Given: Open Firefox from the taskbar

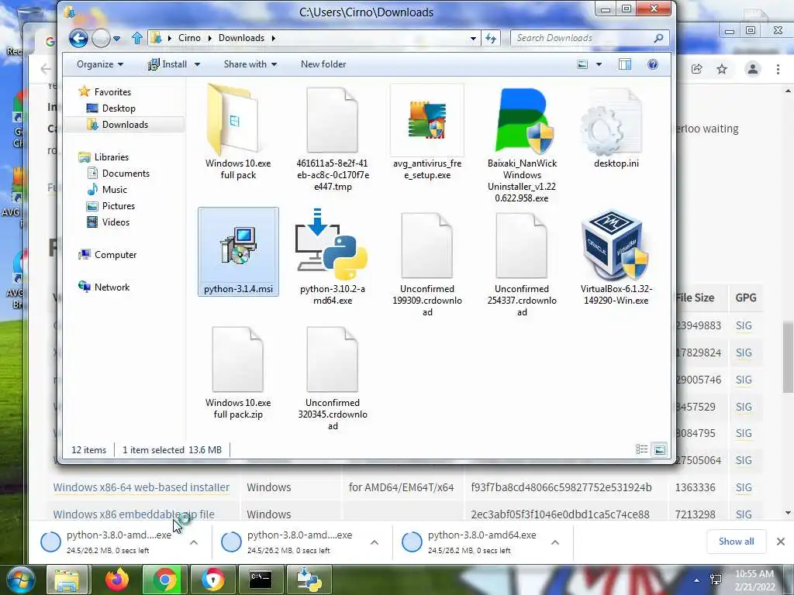Looking at the screenshot, I should coord(117,580).
